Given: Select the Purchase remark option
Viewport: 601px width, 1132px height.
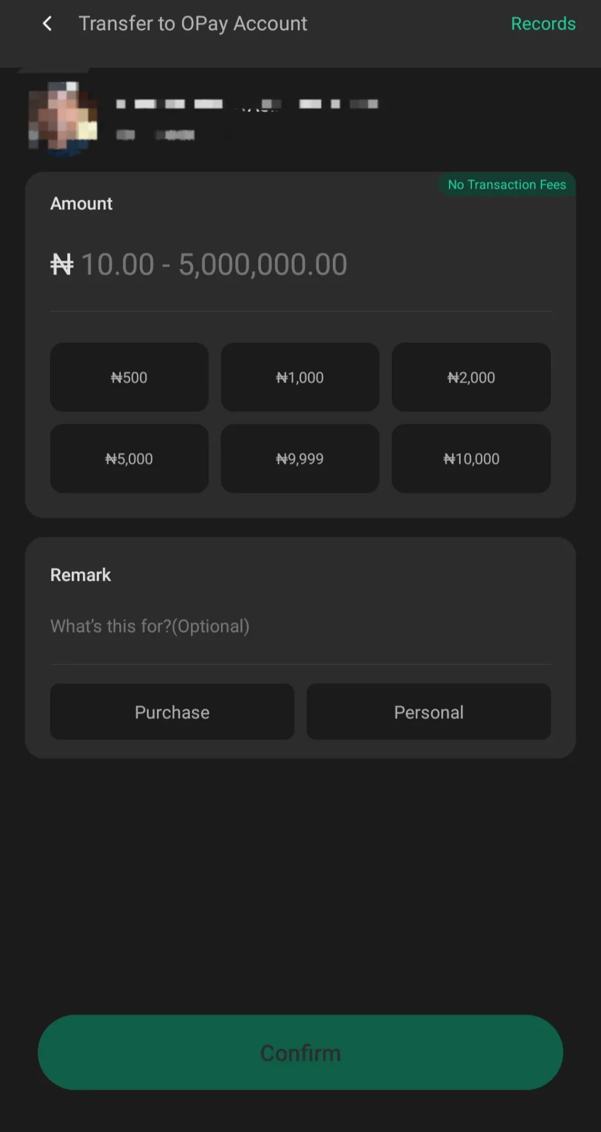Looking at the screenshot, I should click(x=172, y=712).
